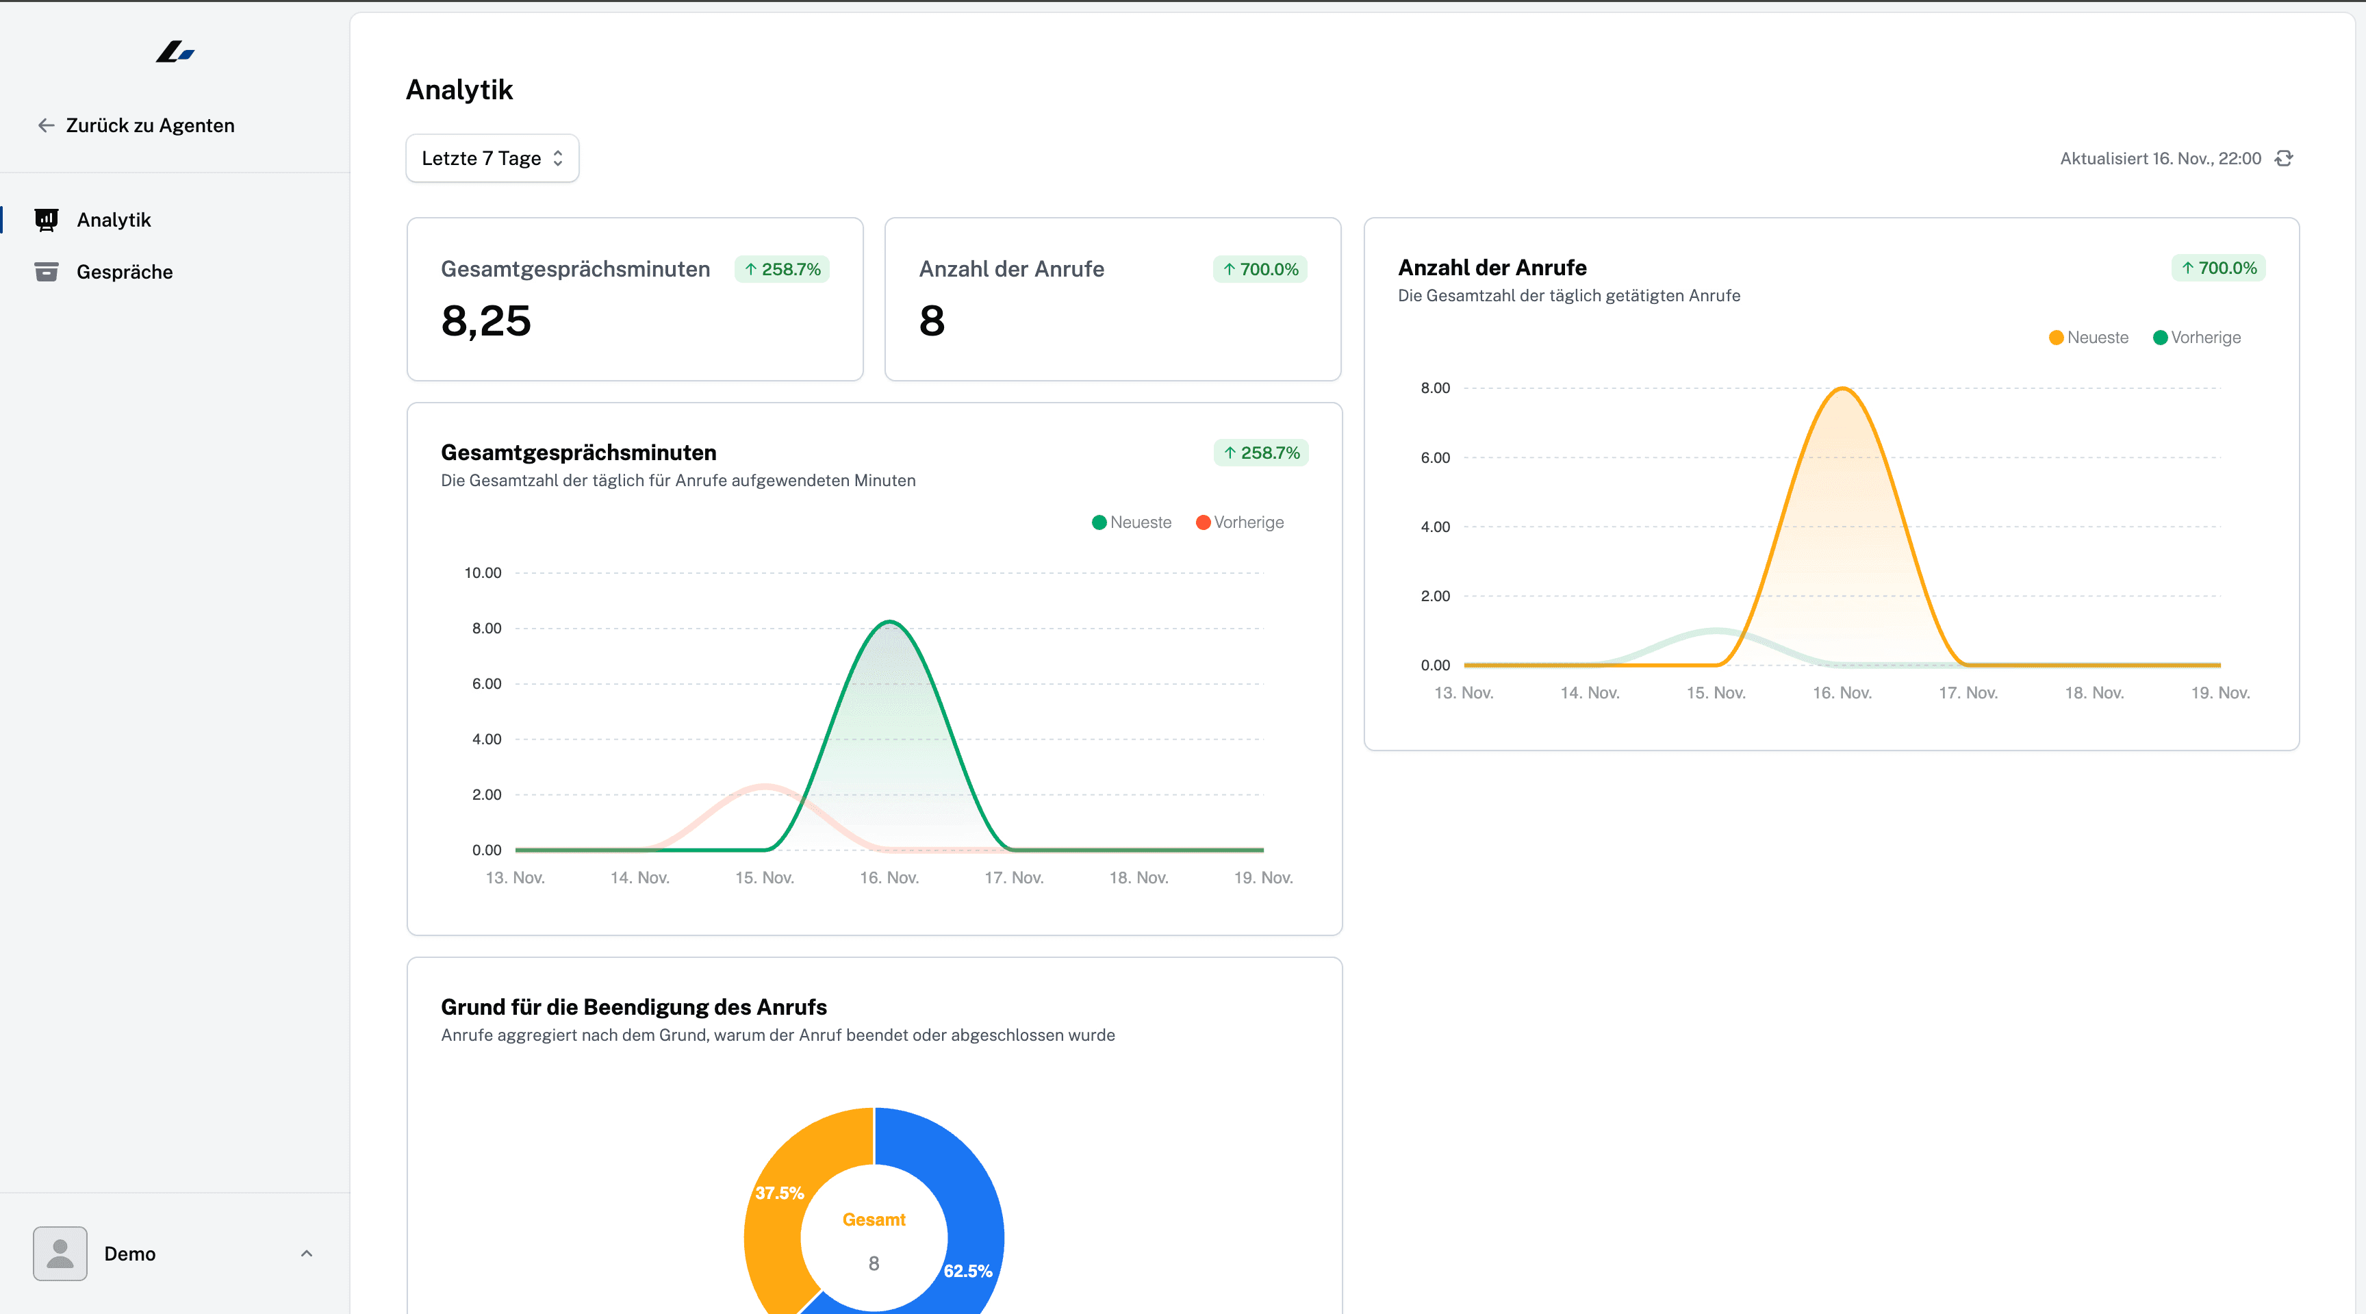This screenshot has width=2366, height=1314.
Task: Click the 258.7% badge on Gesamtgesprächsminuten card
Action: click(x=782, y=269)
